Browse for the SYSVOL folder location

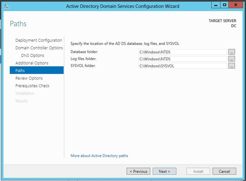[x=232, y=66]
